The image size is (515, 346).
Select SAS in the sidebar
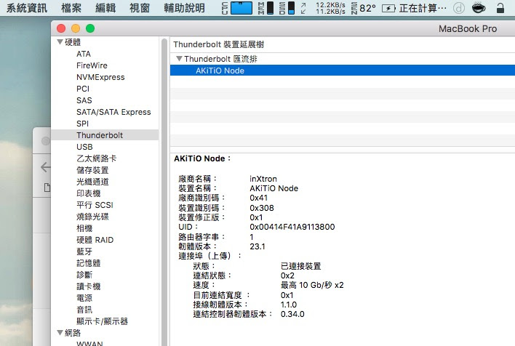pyautogui.click(x=84, y=100)
